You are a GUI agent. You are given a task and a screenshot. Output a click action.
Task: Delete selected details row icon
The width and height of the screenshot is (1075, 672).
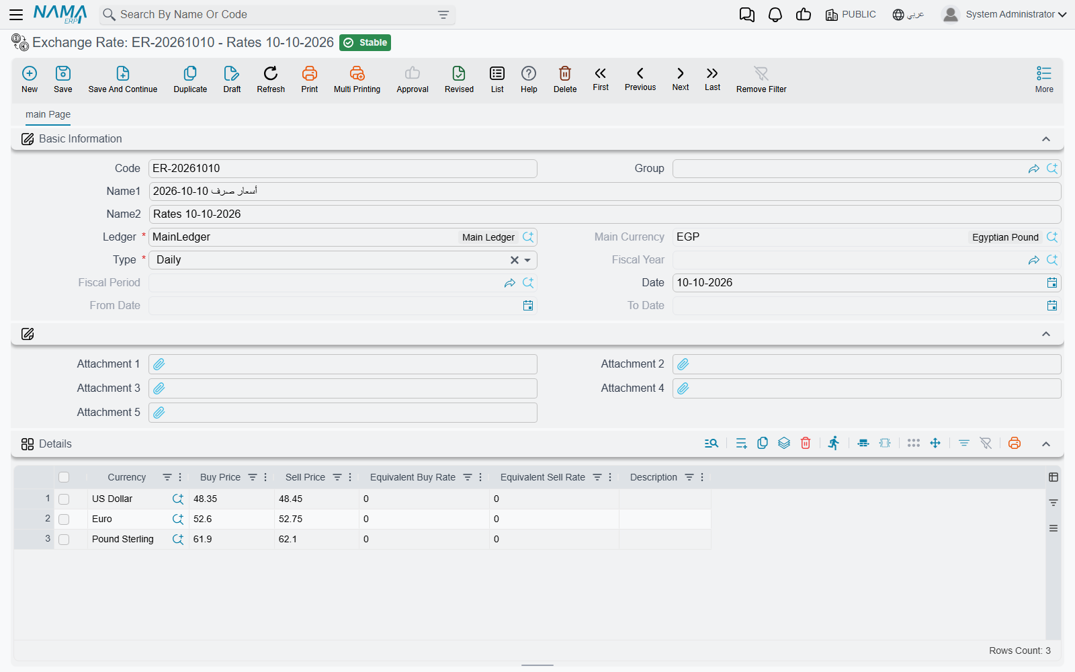pos(806,443)
